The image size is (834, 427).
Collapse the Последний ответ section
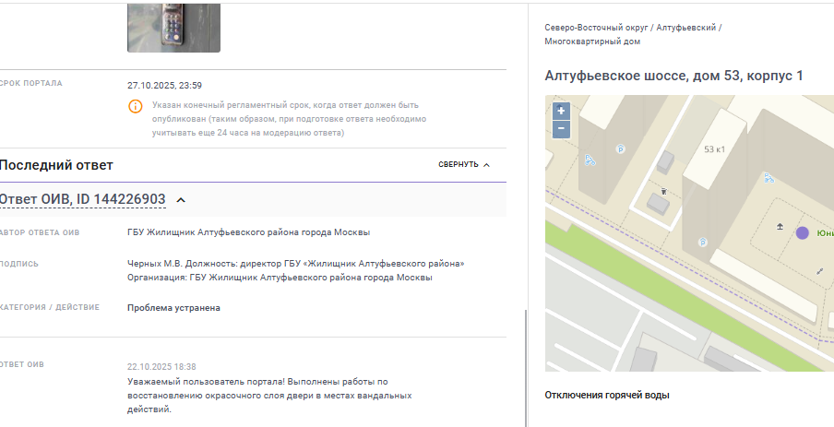pos(464,165)
